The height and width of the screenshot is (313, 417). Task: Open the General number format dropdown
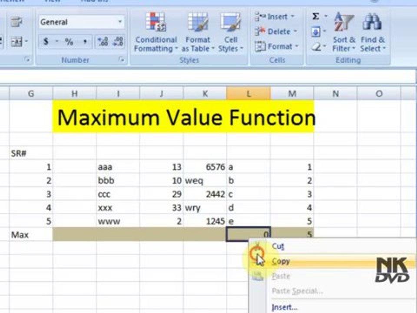pyautogui.click(x=120, y=22)
